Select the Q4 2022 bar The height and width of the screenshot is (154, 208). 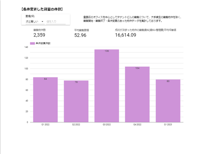tap(137, 95)
